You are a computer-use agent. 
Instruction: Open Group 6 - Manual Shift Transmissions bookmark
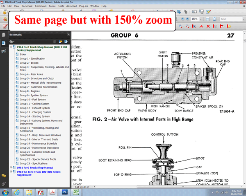[x=41, y=82]
